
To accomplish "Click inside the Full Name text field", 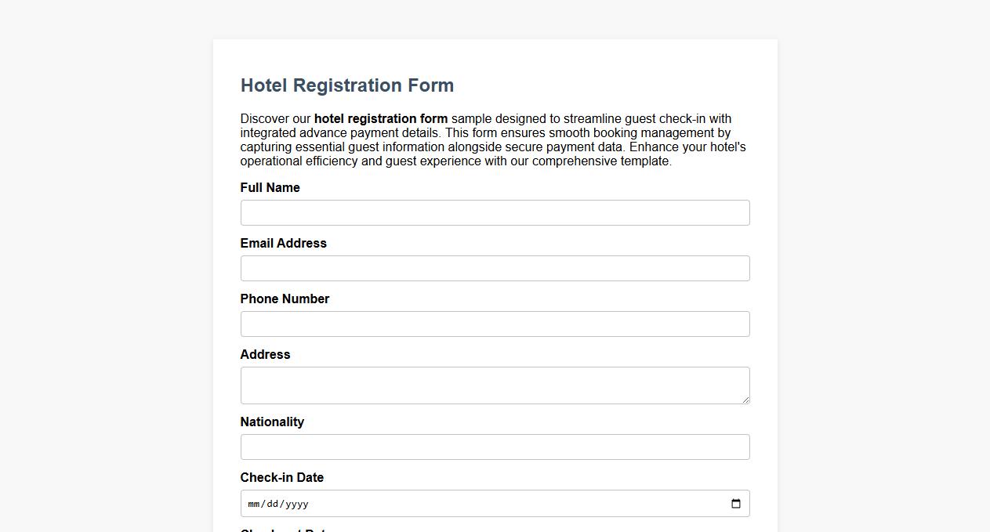I will click(x=495, y=212).
